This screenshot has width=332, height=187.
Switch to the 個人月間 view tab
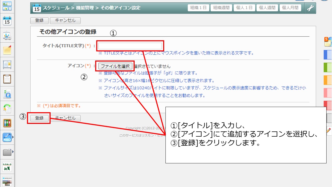(290, 8)
